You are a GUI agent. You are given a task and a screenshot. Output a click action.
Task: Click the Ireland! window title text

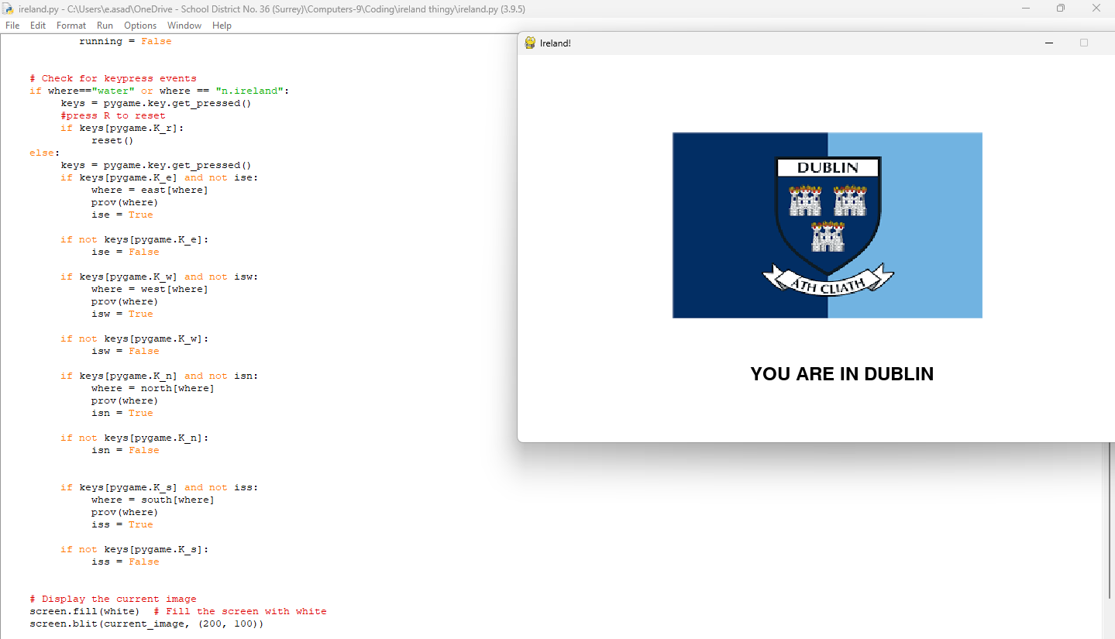click(x=556, y=43)
